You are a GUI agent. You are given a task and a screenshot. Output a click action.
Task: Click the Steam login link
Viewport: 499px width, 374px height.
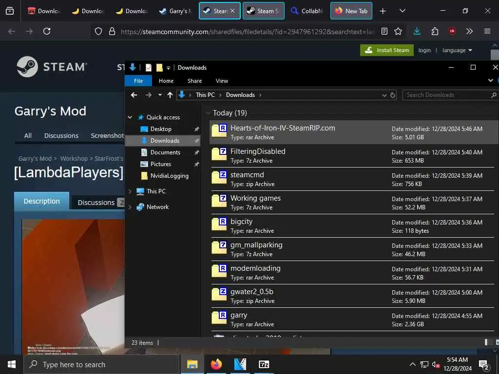(424, 50)
